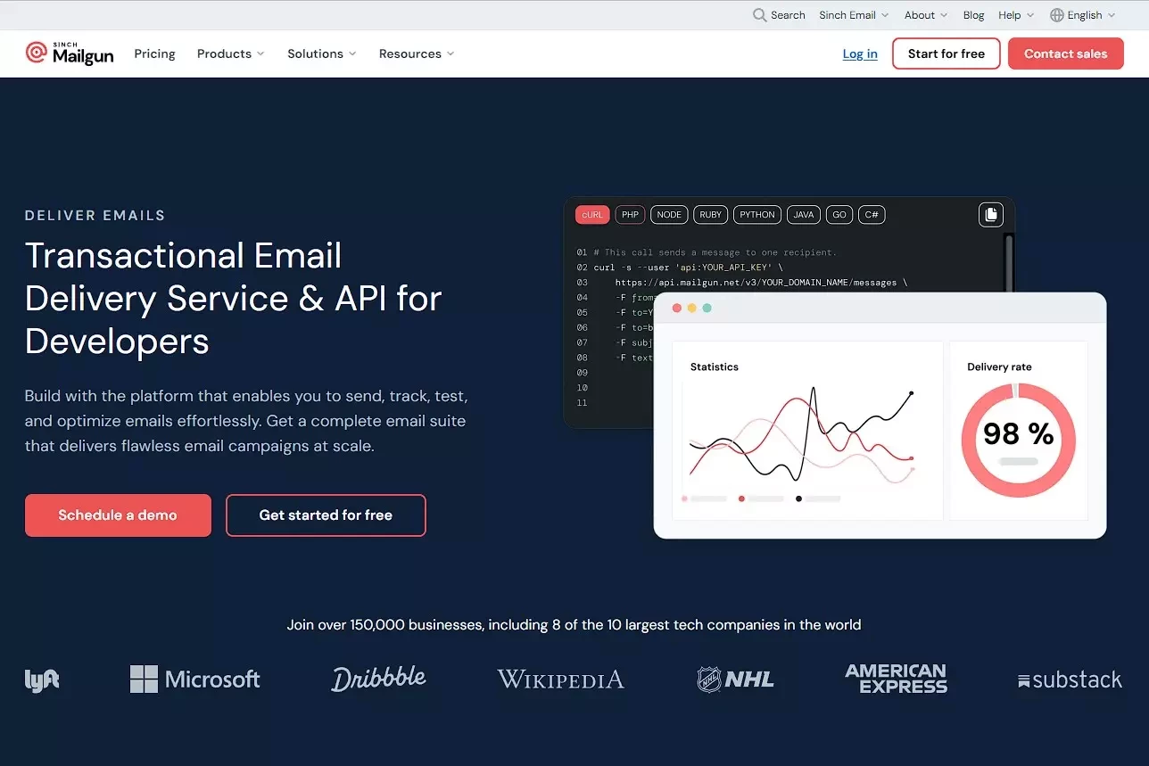Open the Solutions dropdown menu

pyautogui.click(x=321, y=54)
